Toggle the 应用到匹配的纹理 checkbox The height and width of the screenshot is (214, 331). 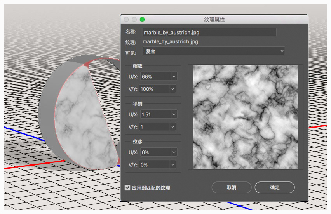pos(127,188)
